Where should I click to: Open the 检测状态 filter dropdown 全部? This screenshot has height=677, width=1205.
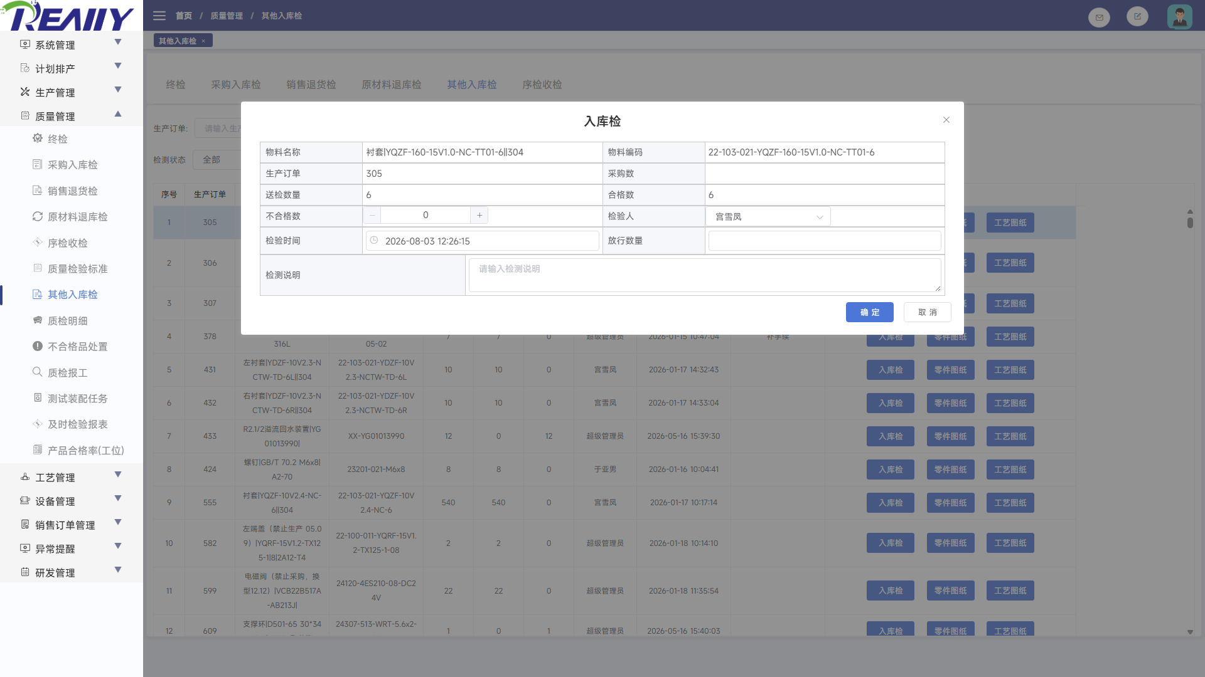point(217,160)
